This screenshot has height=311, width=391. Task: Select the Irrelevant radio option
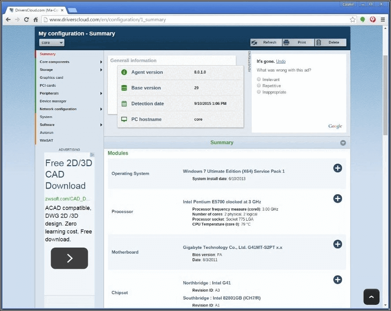pyautogui.click(x=259, y=79)
